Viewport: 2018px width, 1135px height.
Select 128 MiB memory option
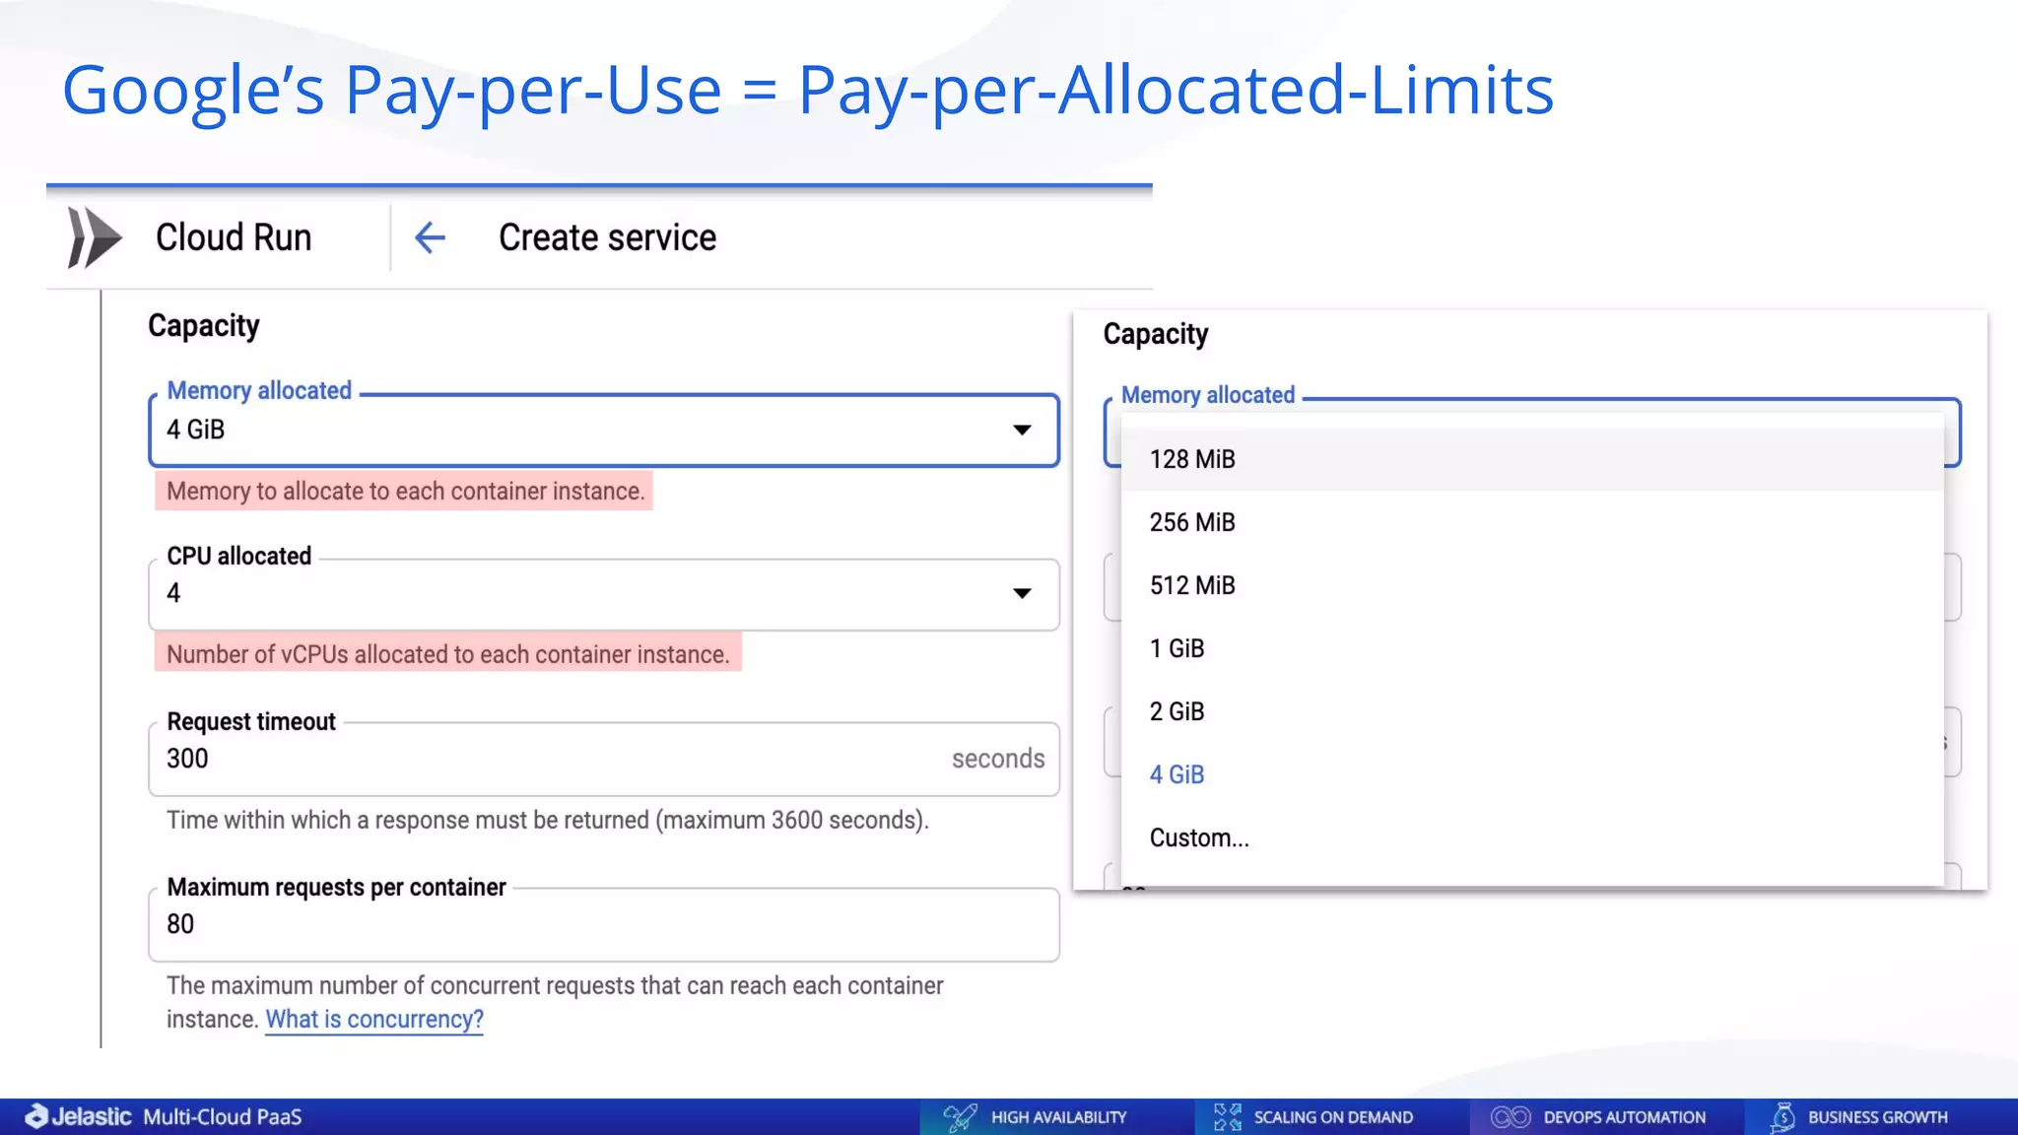(x=1532, y=459)
